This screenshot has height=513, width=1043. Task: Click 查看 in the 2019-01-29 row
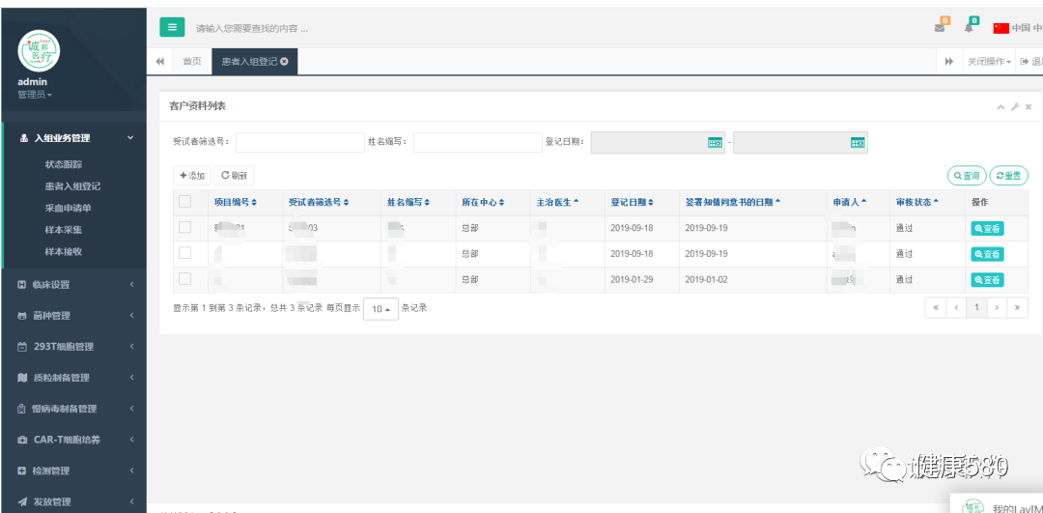point(987,280)
